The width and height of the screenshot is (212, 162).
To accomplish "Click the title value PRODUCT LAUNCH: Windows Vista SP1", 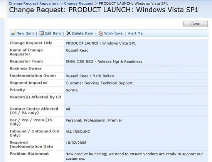I will pyautogui.click(x=101, y=43).
